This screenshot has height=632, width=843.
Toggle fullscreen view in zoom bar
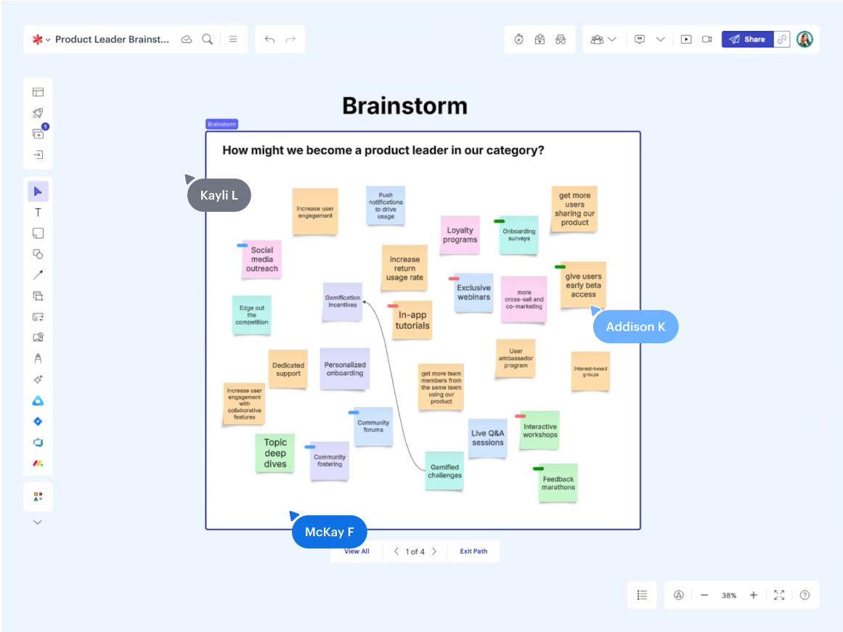779,595
